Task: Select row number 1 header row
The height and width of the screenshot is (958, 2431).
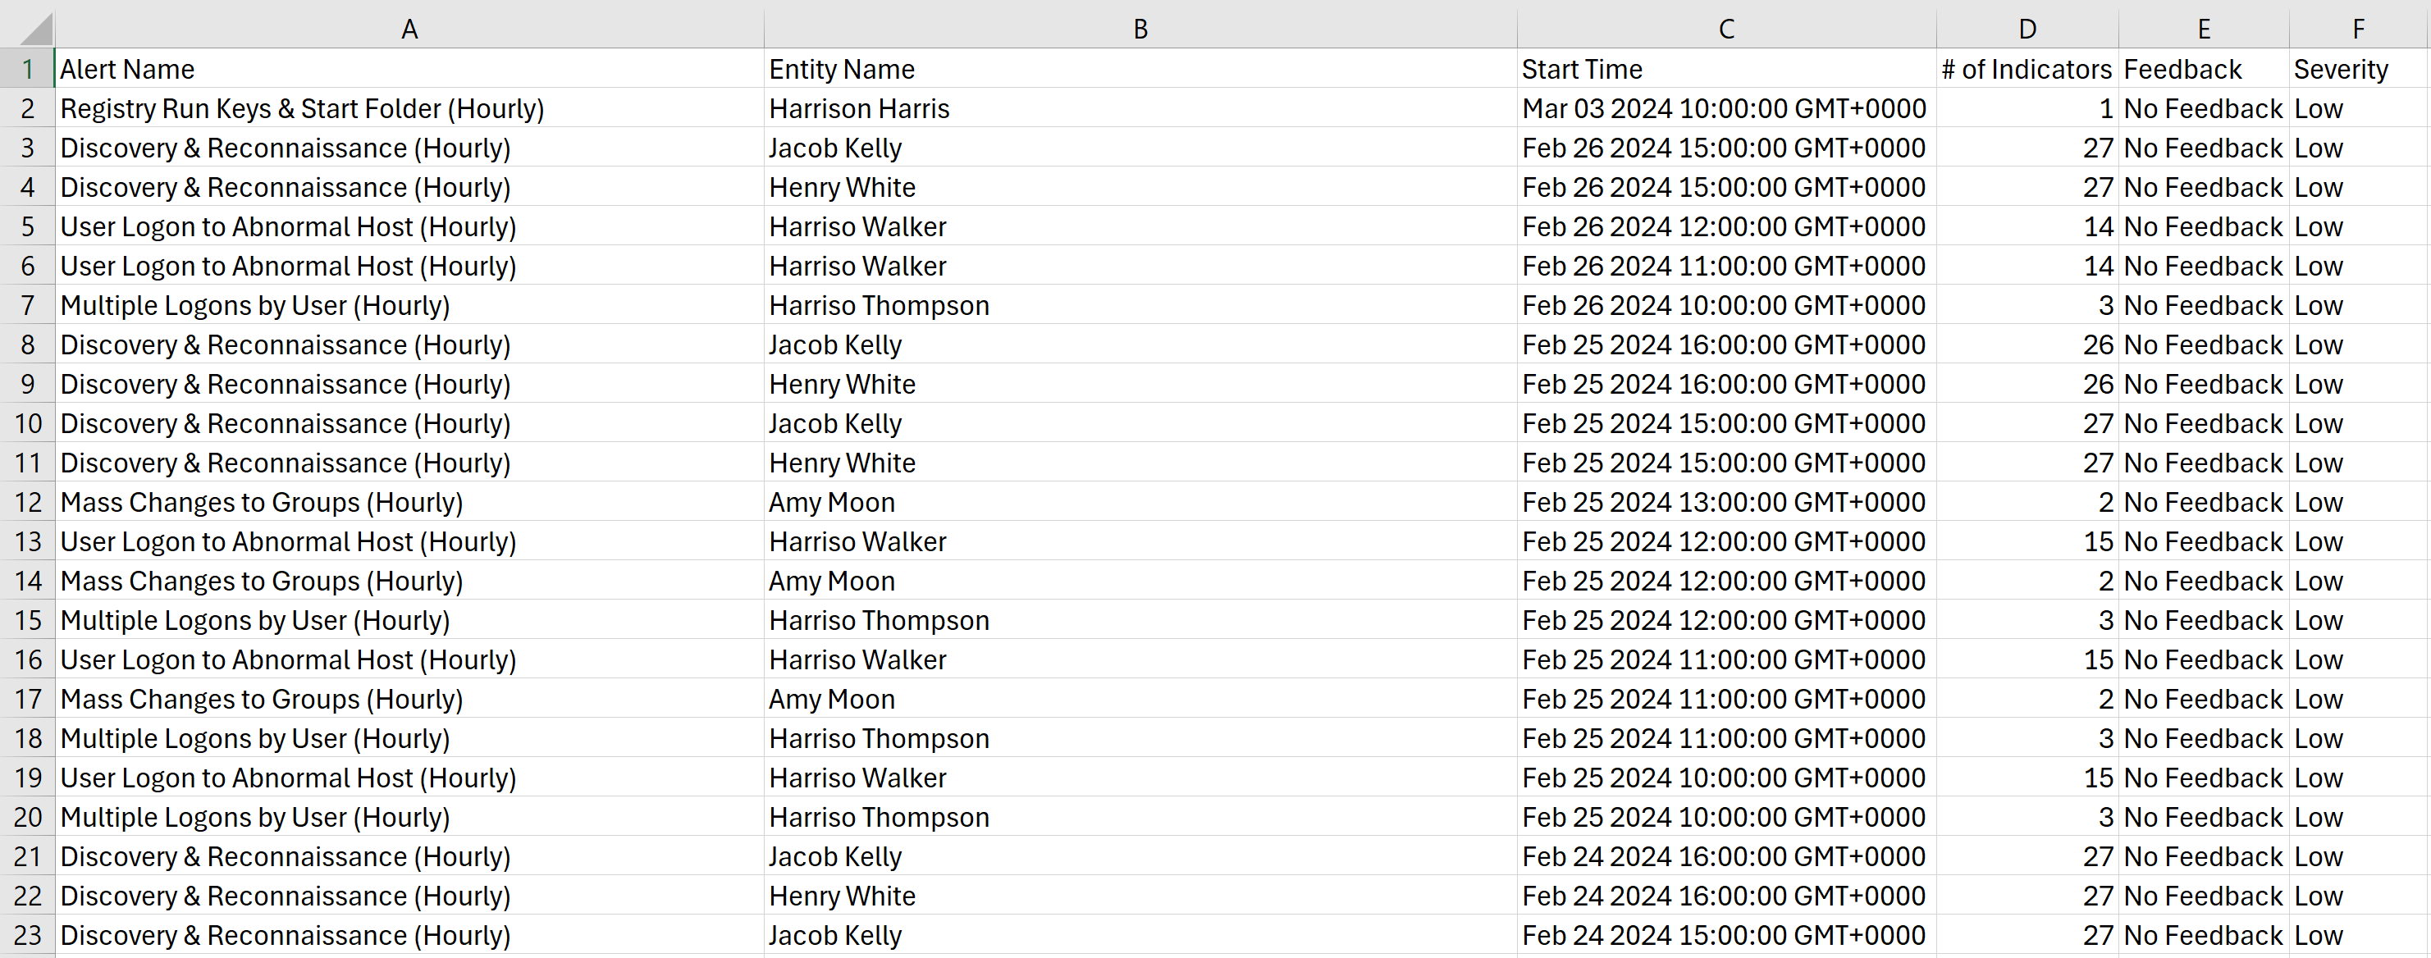Action: 27,68
